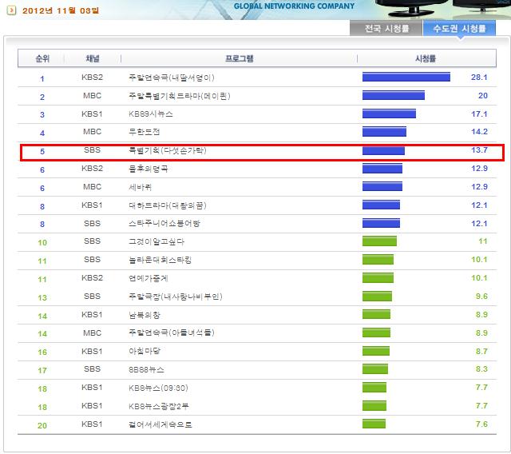
Task: Click rank number 20 in the table
Action: (x=42, y=425)
